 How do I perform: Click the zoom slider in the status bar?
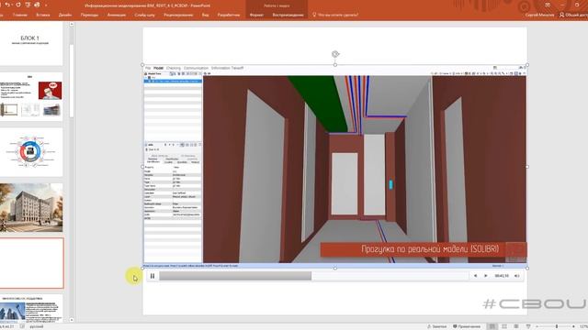coord(557,326)
